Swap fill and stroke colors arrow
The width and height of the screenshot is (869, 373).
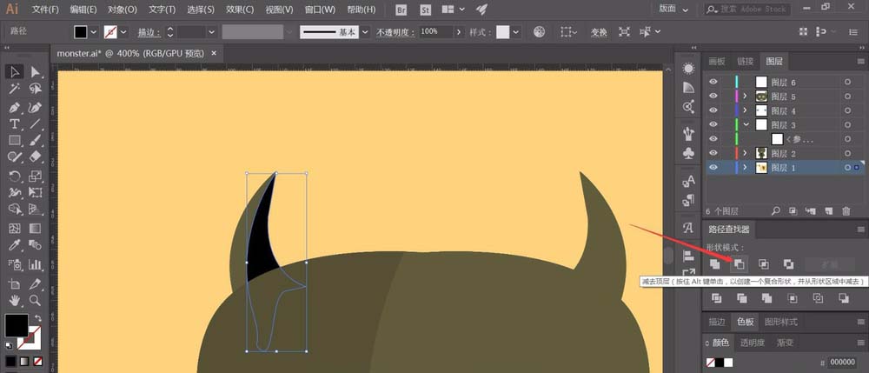[x=38, y=318]
